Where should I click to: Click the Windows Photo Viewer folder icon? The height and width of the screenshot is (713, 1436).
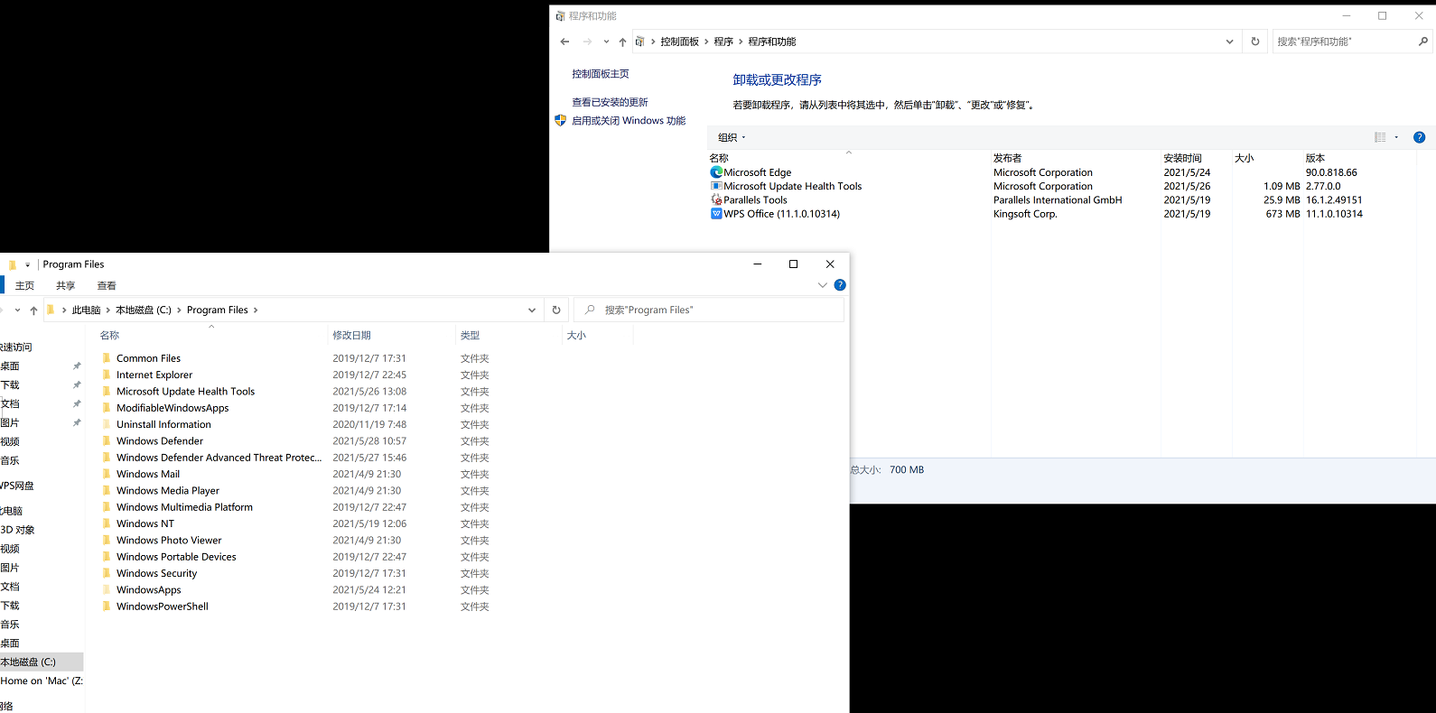tap(107, 541)
